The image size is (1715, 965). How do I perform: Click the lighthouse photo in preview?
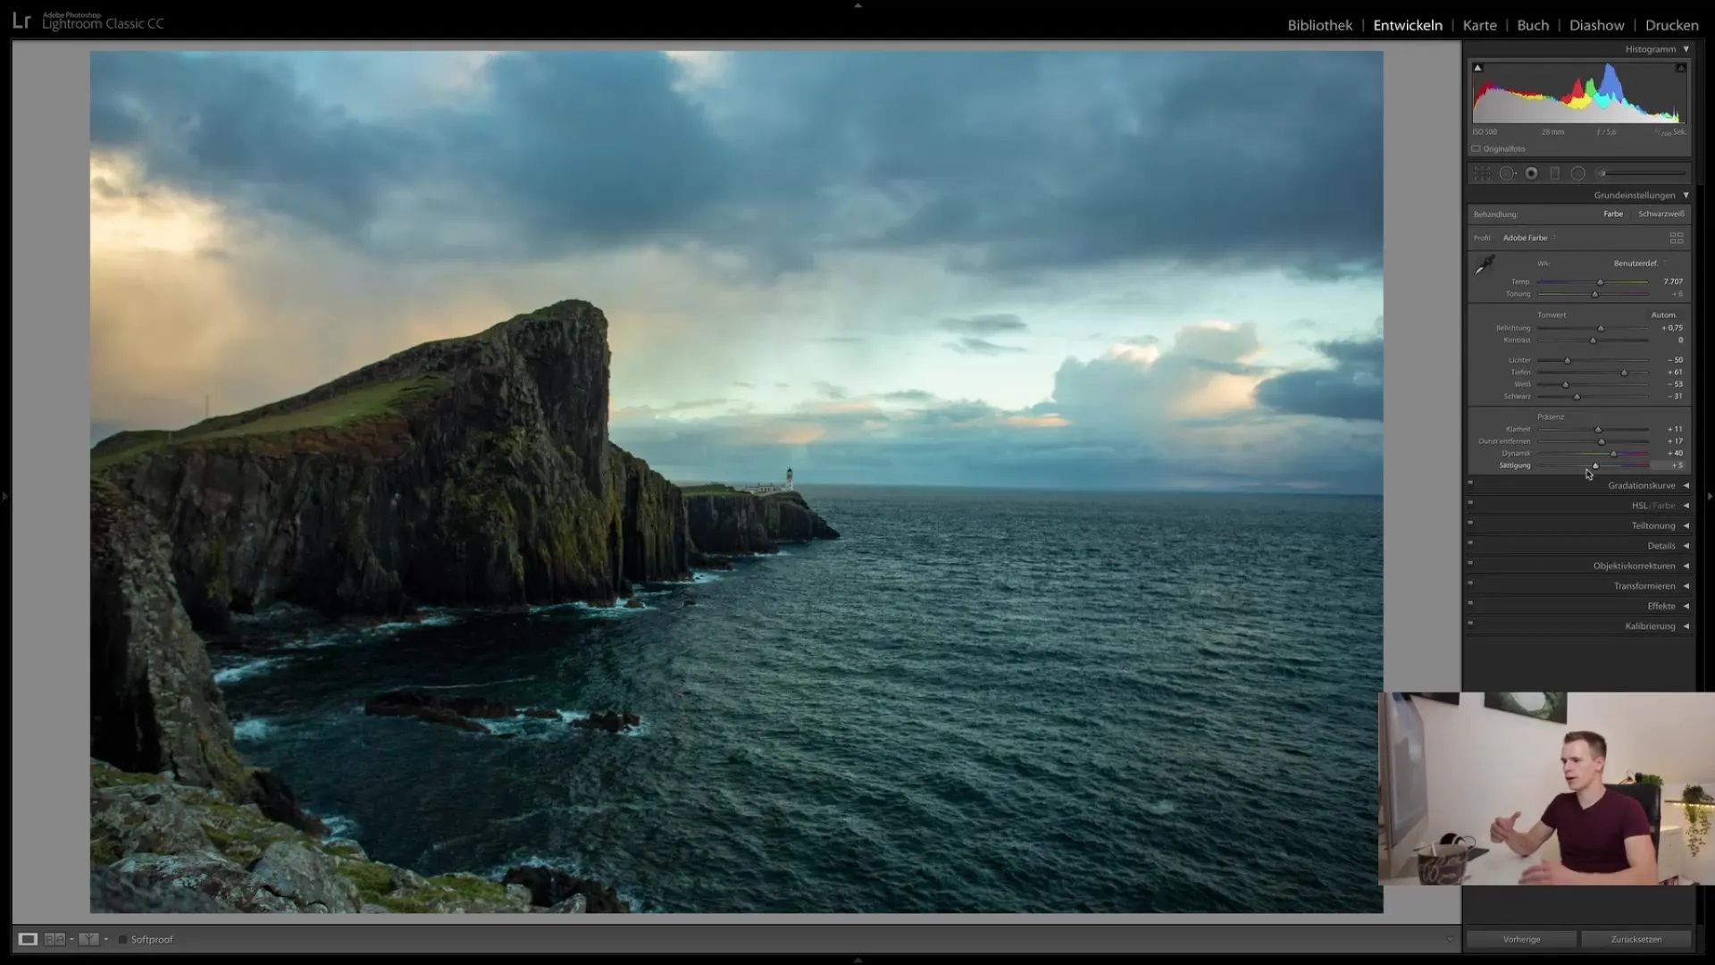(x=736, y=482)
